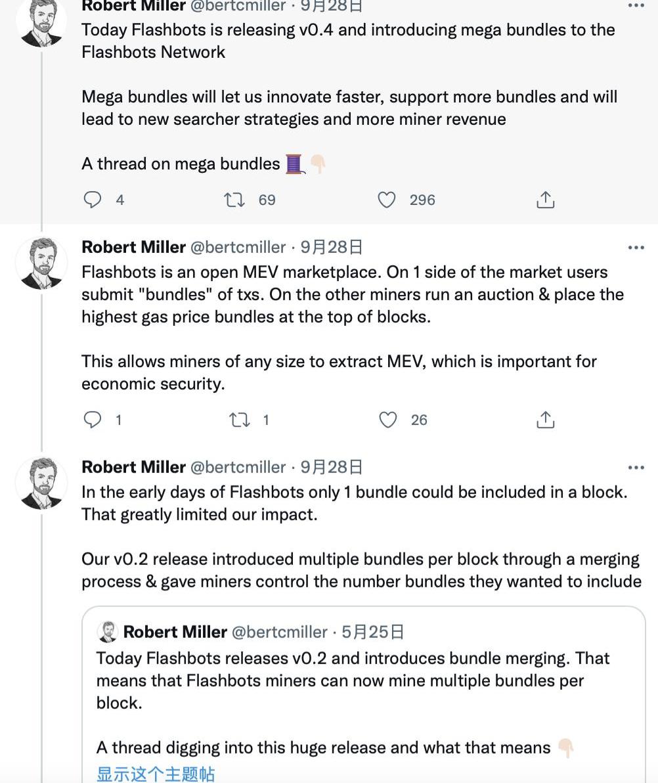The width and height of the screenshot is (658, 783).
Task: Share the v0.4 mega bundles tweet
Action: tap(545, 200)
